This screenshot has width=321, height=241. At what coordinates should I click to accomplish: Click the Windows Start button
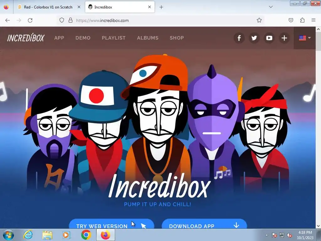[8, 235]
